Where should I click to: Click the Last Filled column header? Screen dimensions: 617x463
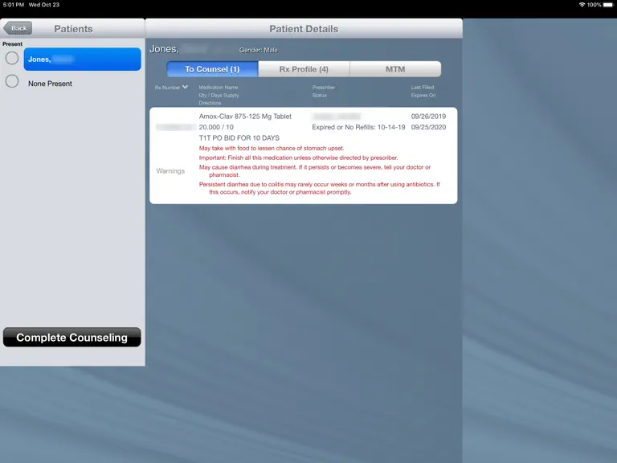pyautogui.click(x=423, y=88)
